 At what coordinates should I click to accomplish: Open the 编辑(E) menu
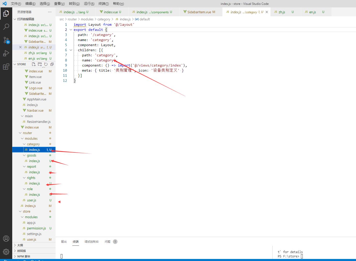point(30,4)
